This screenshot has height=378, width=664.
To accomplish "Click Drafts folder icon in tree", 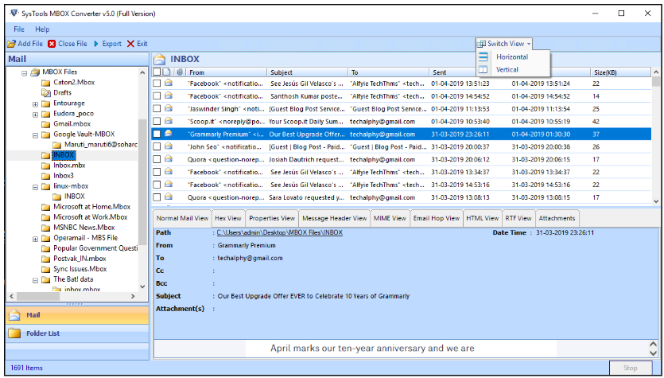I will point(46,93).
